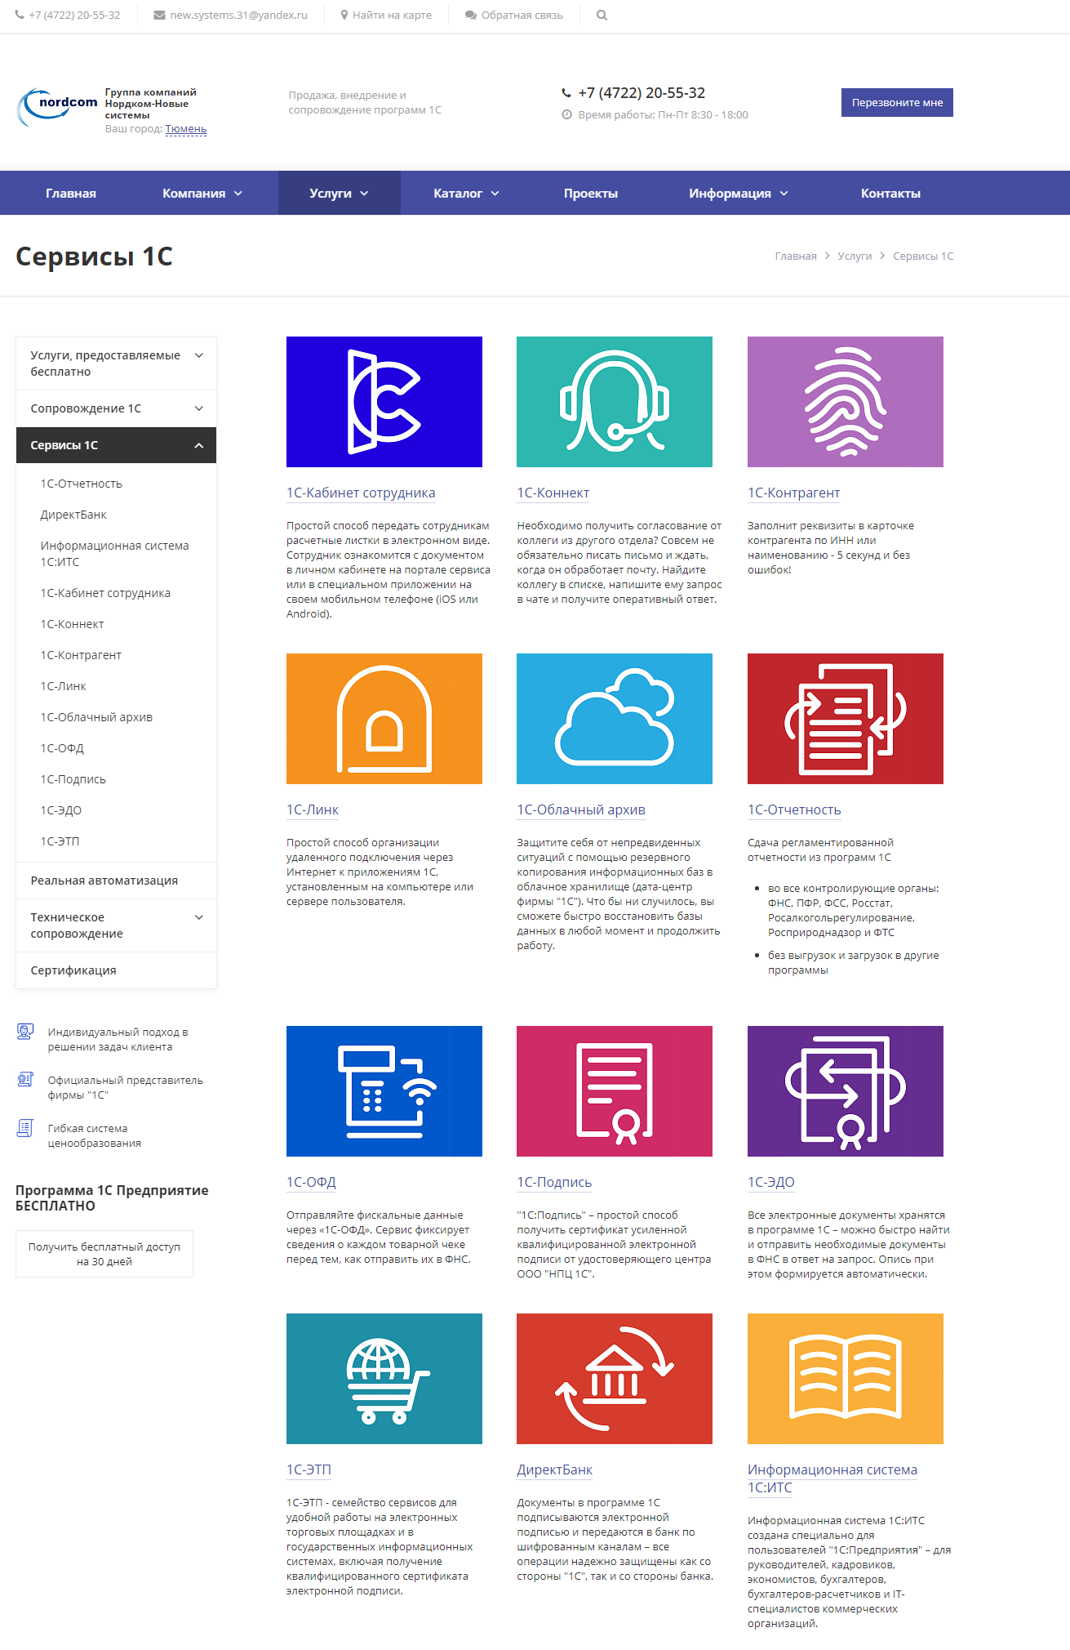Click the Индивидуальный подход advantage icon
The image size is (1070, 1650).
pyautogui.click(x=25, y=1032)
